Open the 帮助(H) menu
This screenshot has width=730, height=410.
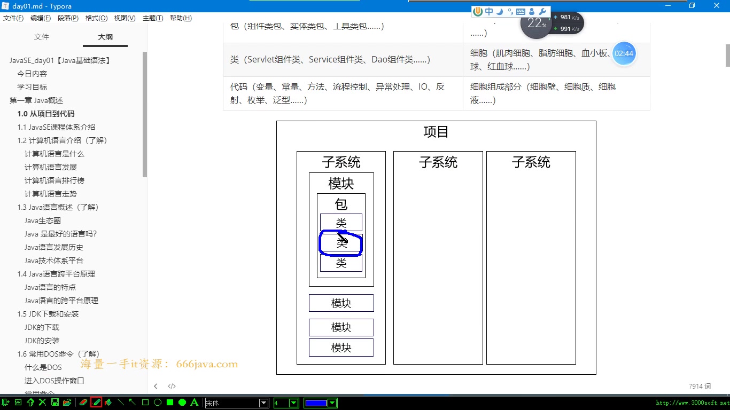point(181,18)
